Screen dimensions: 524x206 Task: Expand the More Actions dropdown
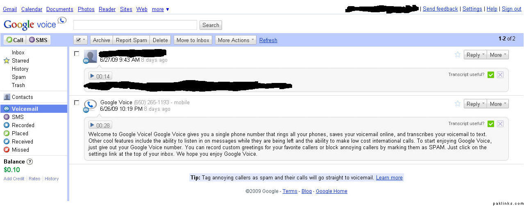(236, 40)
